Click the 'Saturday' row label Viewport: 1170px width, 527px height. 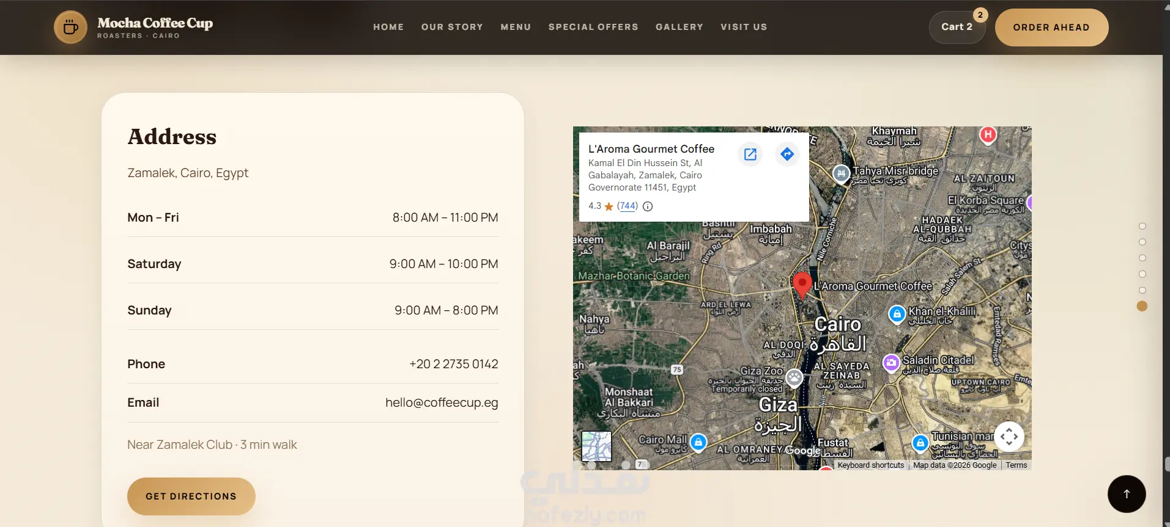(154, 264)
